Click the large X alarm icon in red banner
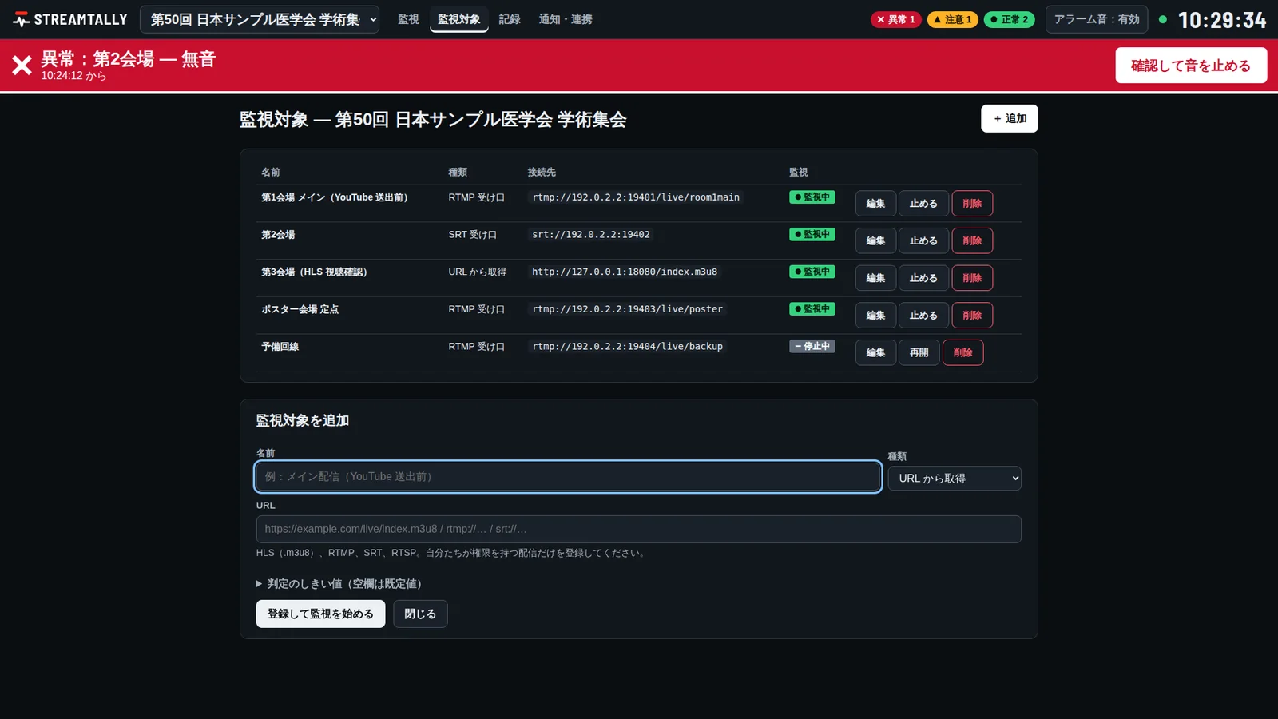The width and height of the screenshot is (1278, 719). point(22,66)
